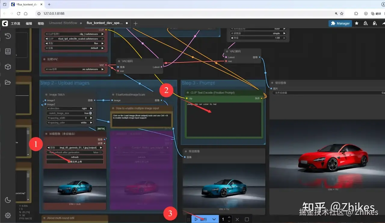Change 类型 flux selector
Image resolution: width=385 pixels, height=223 pixels.
[x=74, y=43]
